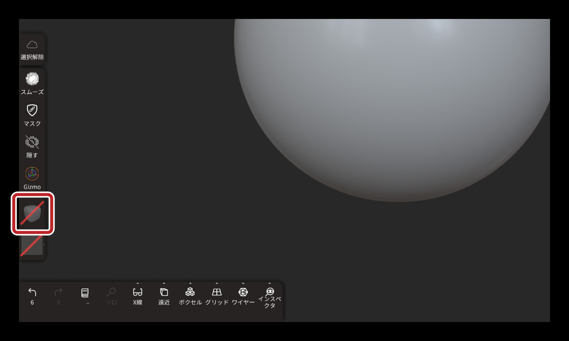Toggle X線 (X-ray) glasses view

(138, 293)
